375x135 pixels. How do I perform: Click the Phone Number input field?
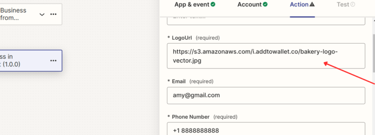click(266, 129)
